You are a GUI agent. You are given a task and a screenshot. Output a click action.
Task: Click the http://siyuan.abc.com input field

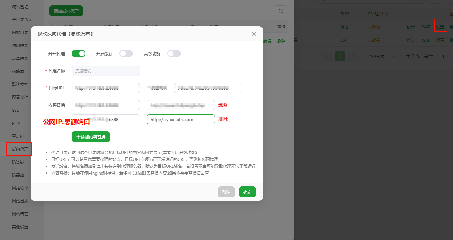(x=181, y=119)
